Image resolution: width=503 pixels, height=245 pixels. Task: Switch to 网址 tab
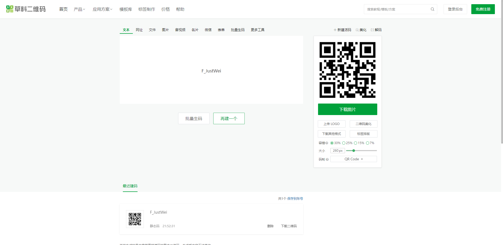139,30
